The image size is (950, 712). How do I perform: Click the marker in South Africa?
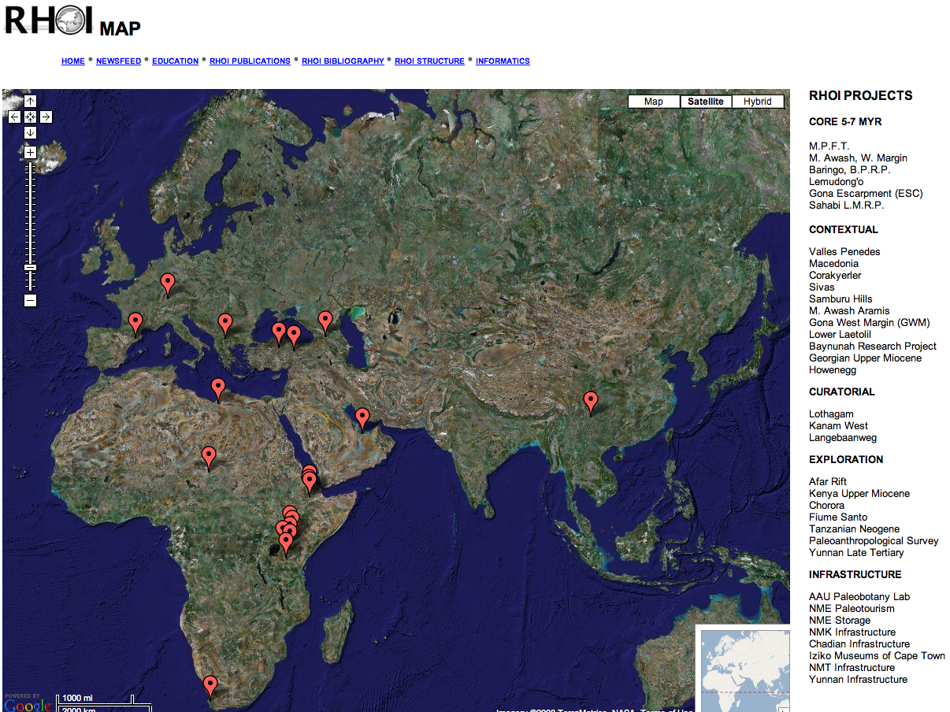tap(210, 686)
